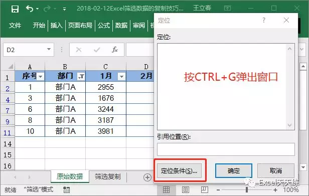Expand the formula bar chevron

[x=301, y=50]
